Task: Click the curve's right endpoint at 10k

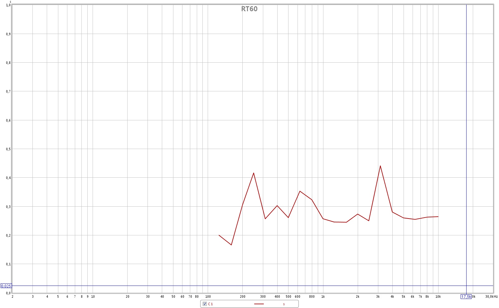Action: point(438,217)
